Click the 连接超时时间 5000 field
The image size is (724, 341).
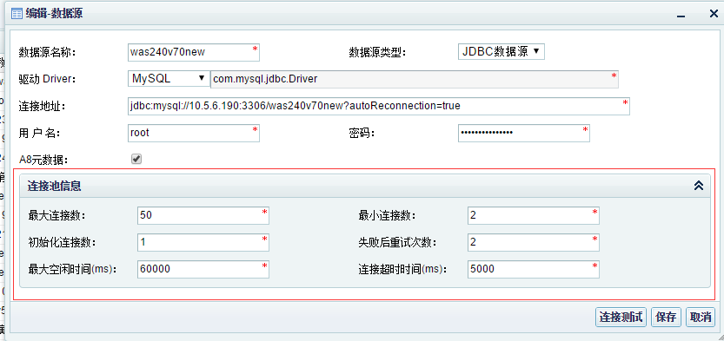point(534,269)
